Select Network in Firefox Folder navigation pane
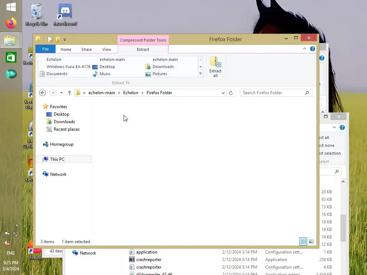Image resolution: width=367 pixels, height=275 pixels. 58,174
